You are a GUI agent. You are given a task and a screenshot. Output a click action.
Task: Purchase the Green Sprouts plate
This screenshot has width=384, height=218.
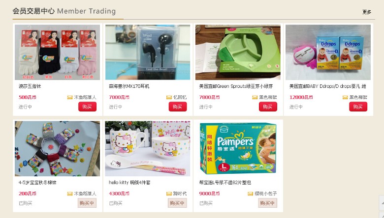(268, 107)
